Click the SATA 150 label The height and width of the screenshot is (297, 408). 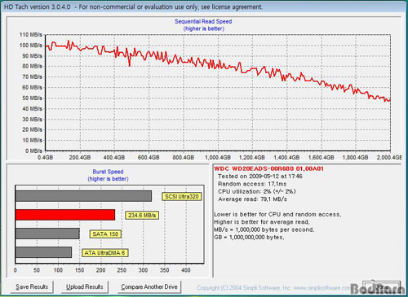tap(105, 234)
